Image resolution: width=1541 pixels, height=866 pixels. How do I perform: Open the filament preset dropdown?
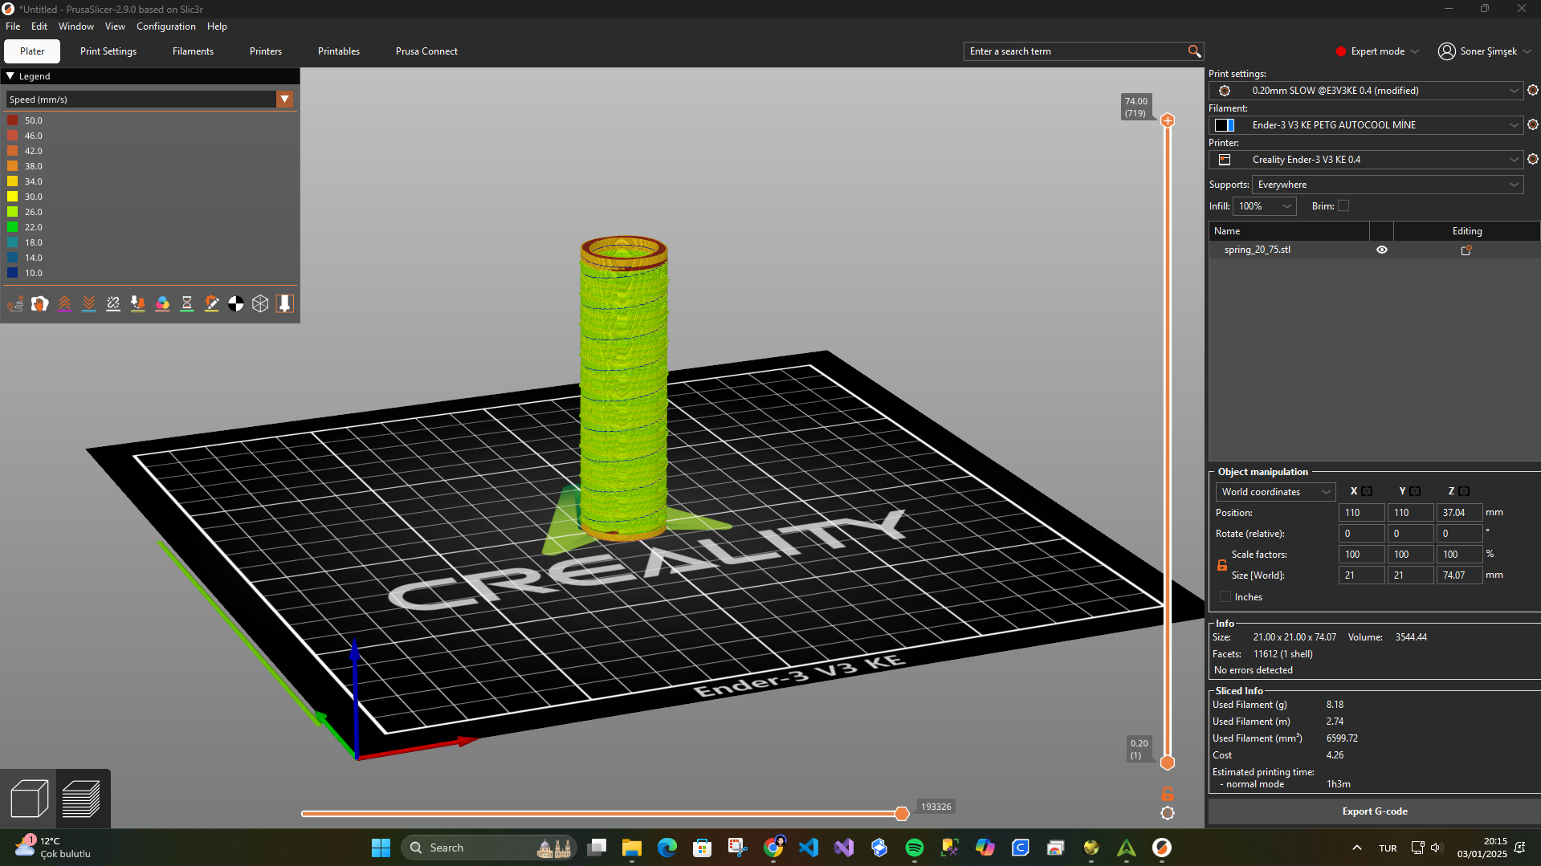point(1366,125)
